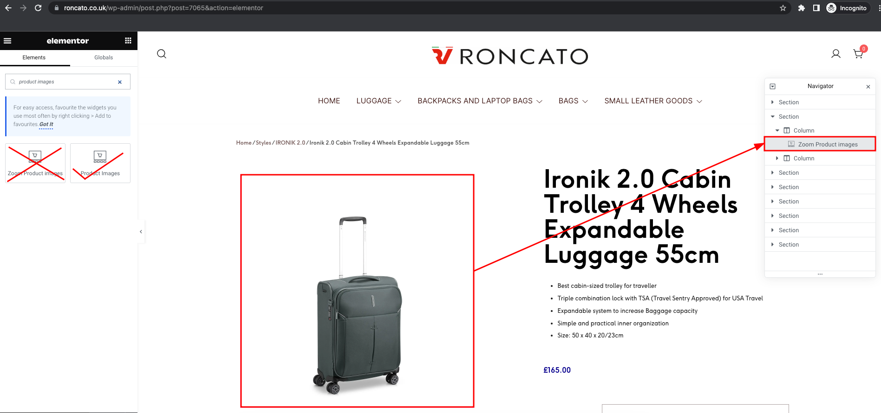Open the shopping cart icon

(859, 54)
